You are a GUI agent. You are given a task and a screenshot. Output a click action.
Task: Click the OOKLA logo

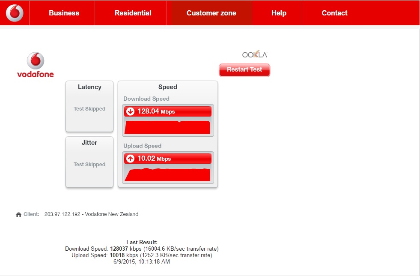tap(255, 54)
